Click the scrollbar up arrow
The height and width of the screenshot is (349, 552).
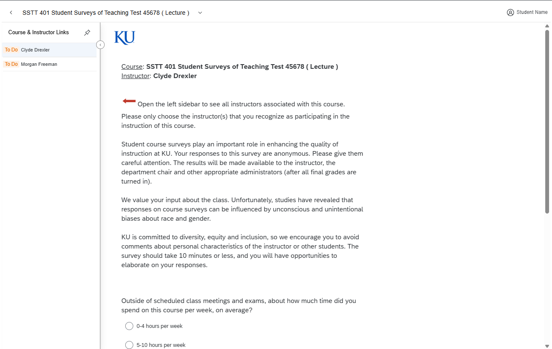click(547, 26)
